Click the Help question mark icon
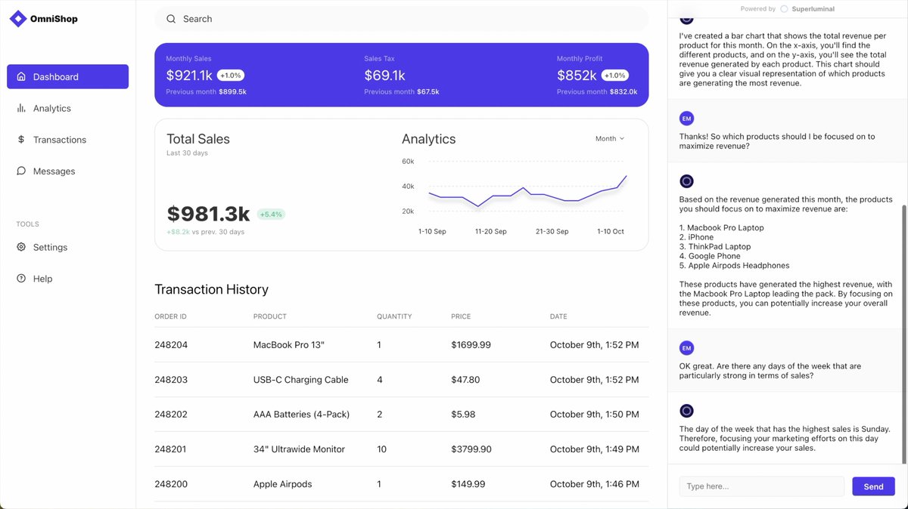The image size is (908, 509). pyautogui.click(x=21, y=279)
